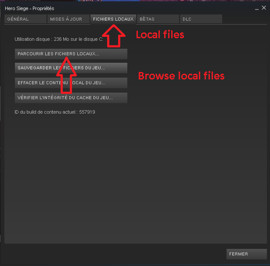Click the Hero Siege - Propriétés title

point(29,8)
